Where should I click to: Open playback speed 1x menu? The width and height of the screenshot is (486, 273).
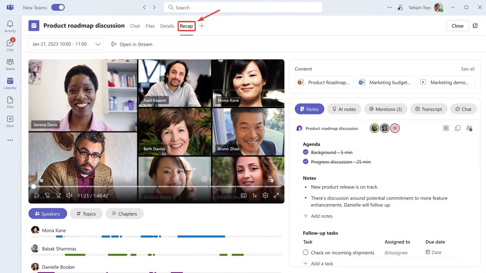point(255,196)
